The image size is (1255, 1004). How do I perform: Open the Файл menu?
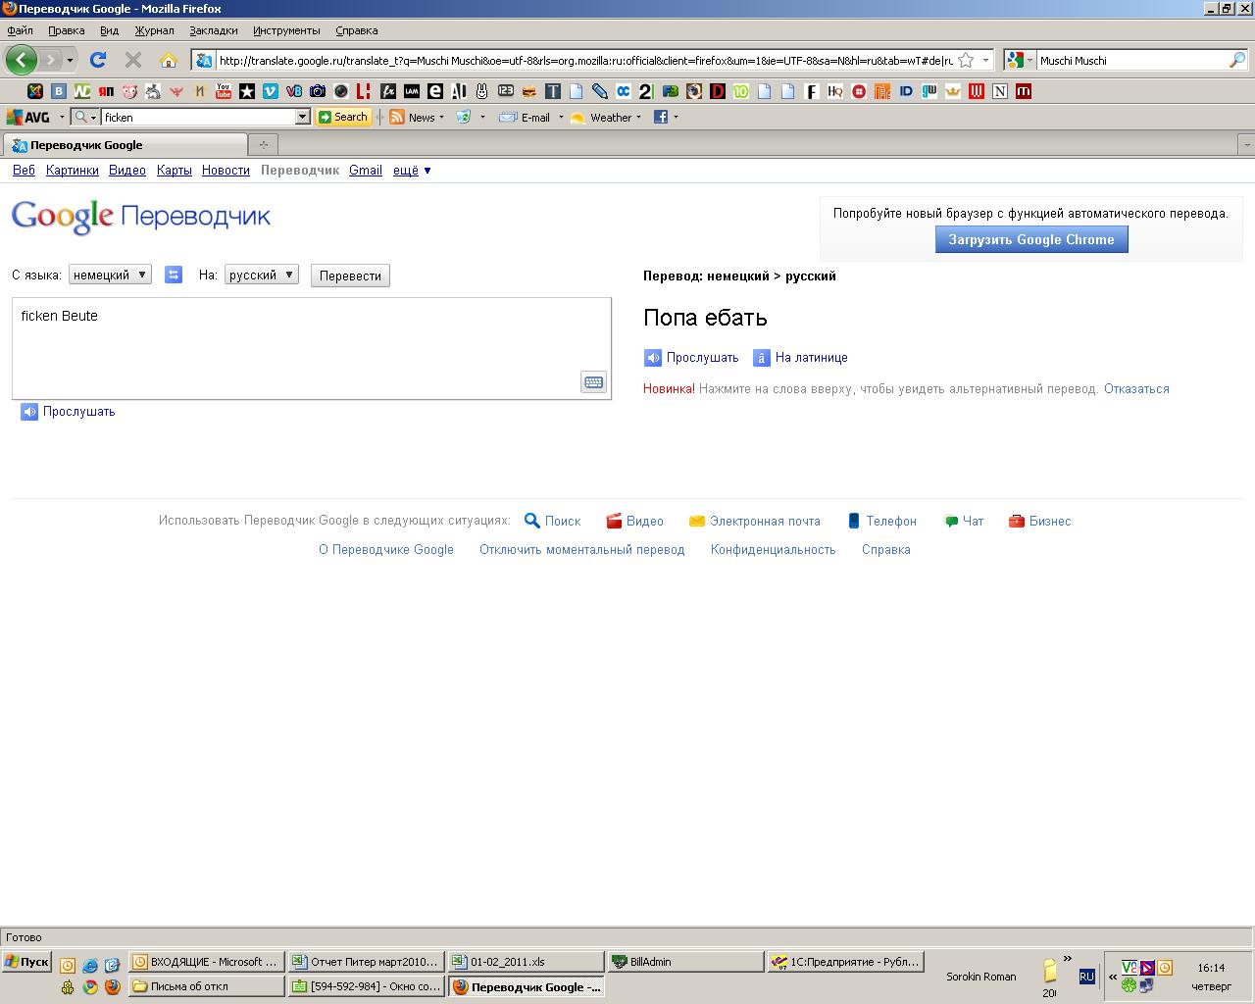tap(20, 30)
